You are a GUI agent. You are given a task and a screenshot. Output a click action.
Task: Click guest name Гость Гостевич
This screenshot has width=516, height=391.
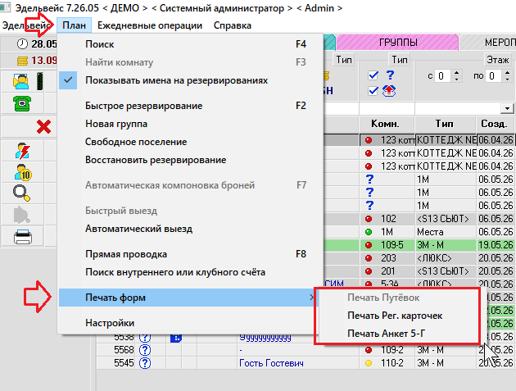[271, 363]
